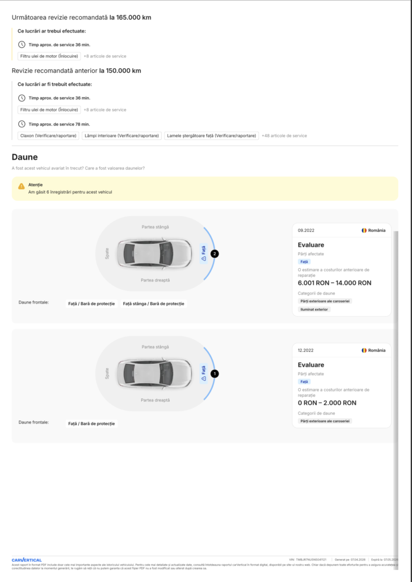The height and width of the screenshot is (582, 412).
Task: Click Filtru ulei de motor chip under 165.000 km
Action: (x=49, y=56)
